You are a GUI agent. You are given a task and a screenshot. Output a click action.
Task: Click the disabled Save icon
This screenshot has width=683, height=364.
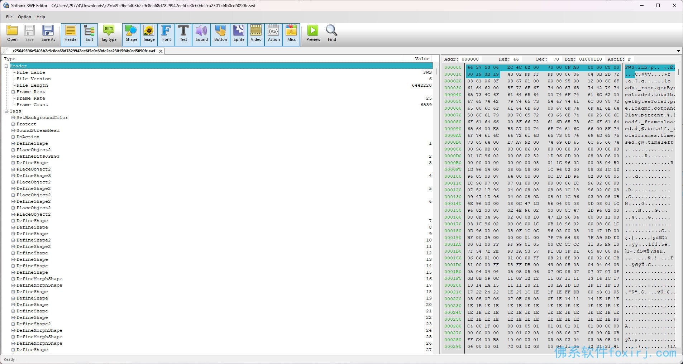(x=29, y=34)
